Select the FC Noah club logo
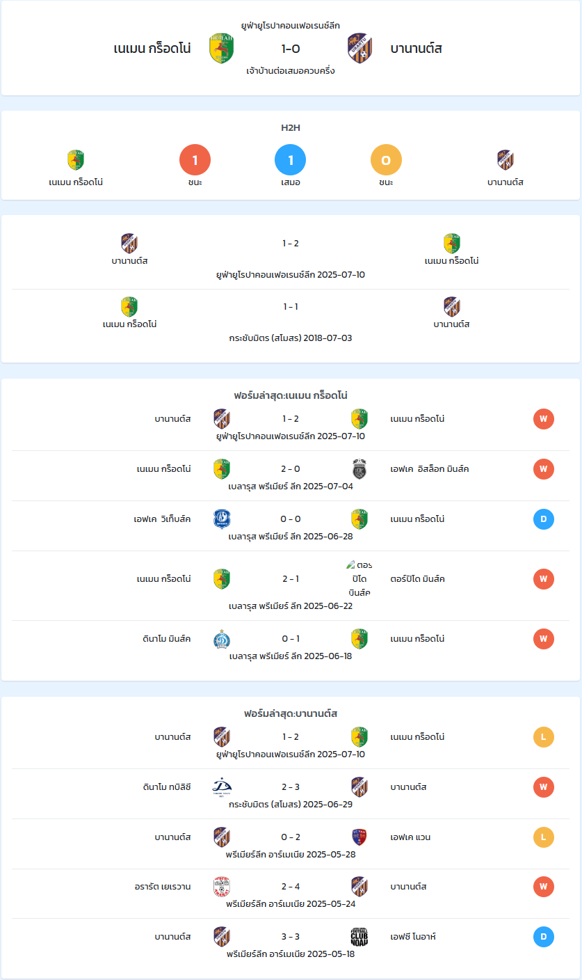 point(359,937)
